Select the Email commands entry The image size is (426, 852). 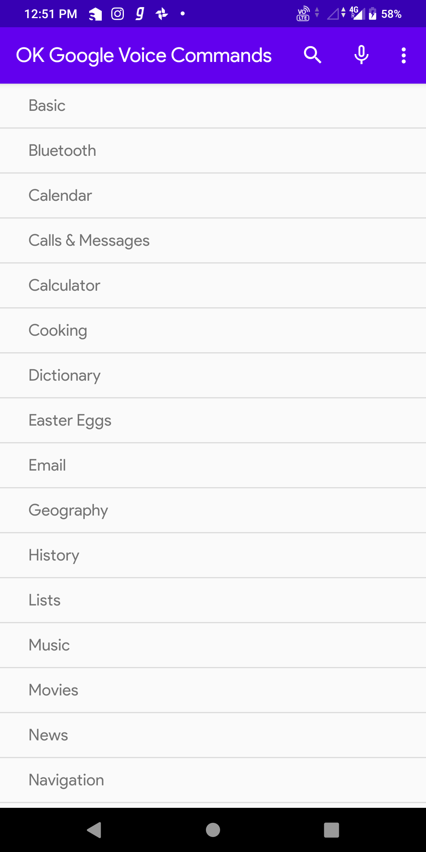213,465
